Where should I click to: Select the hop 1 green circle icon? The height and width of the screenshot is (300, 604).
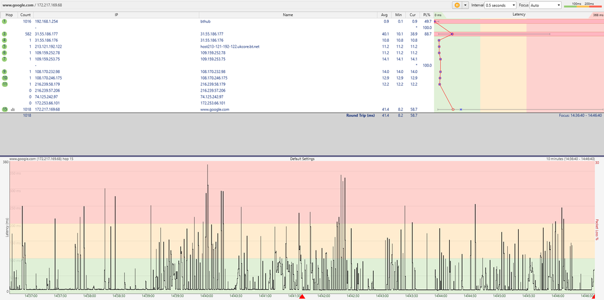click(x=4, y=21)
